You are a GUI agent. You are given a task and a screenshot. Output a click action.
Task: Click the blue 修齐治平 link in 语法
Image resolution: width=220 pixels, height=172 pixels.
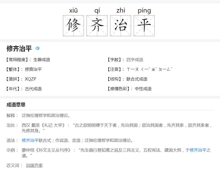30,141
